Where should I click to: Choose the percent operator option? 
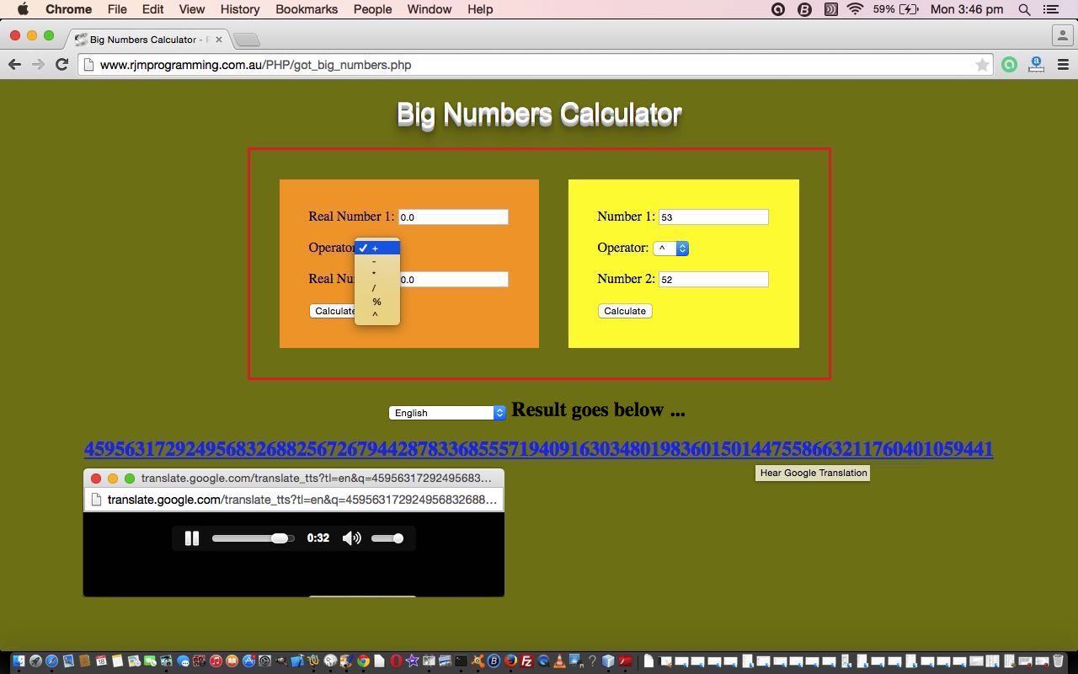click(x=376, y=302)
